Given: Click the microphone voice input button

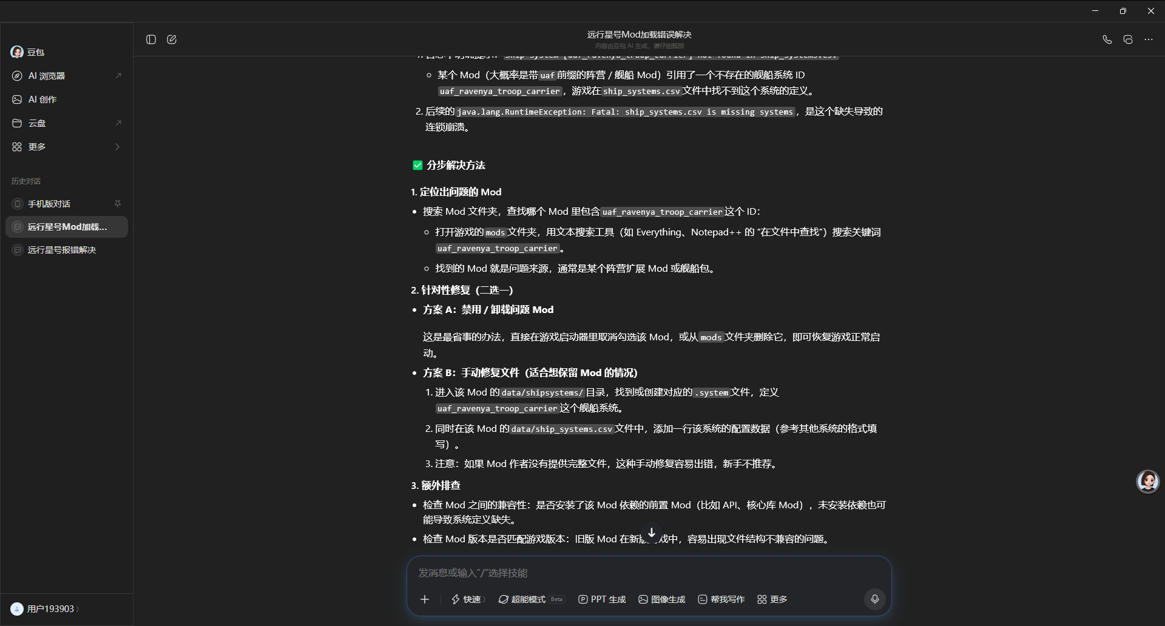Looking at the screenshot, I should coord(875,599).
